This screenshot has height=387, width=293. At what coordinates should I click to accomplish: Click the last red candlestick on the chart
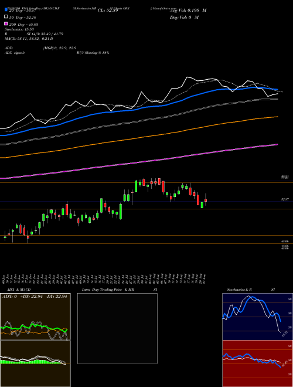(206, 200)
